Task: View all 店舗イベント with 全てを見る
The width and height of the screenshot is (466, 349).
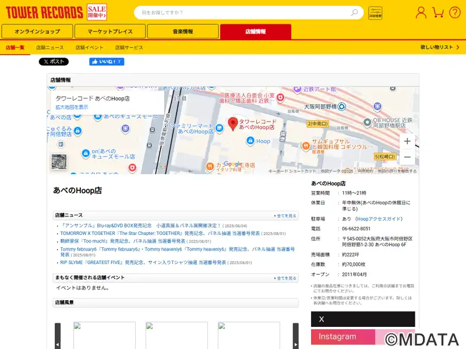Action: (x=285, y=278)
